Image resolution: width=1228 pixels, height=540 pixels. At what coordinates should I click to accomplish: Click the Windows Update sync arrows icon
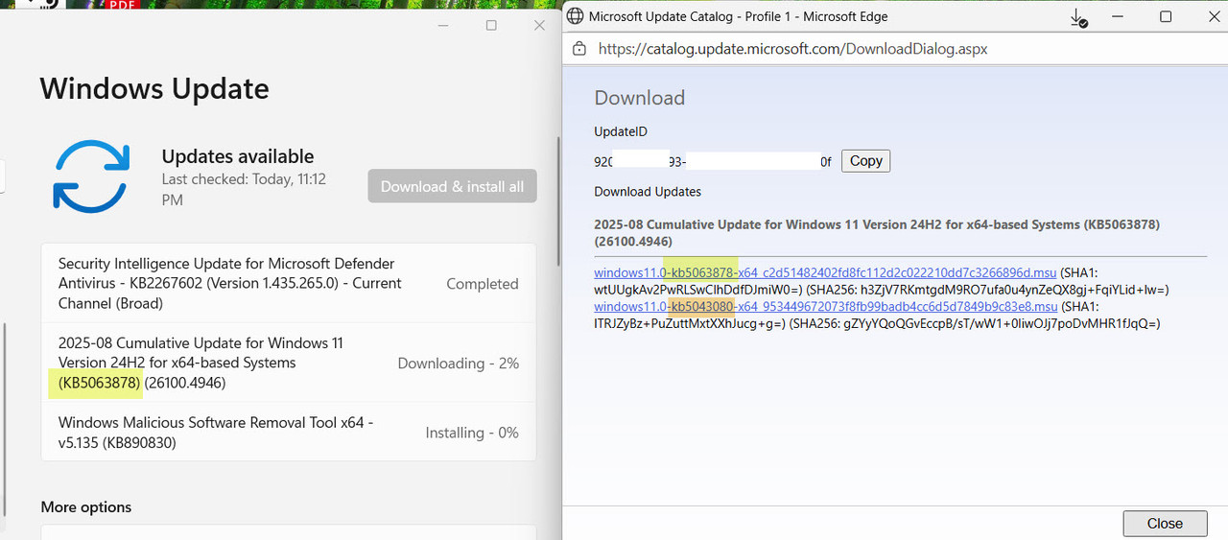(x=91, y=176)
